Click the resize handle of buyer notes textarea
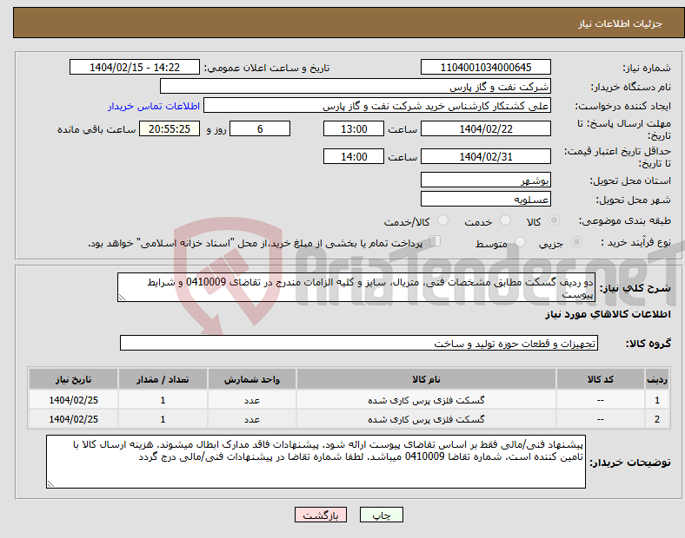Image resolution: width=685 pixels, height=538 pixels. tap(50, 484)
